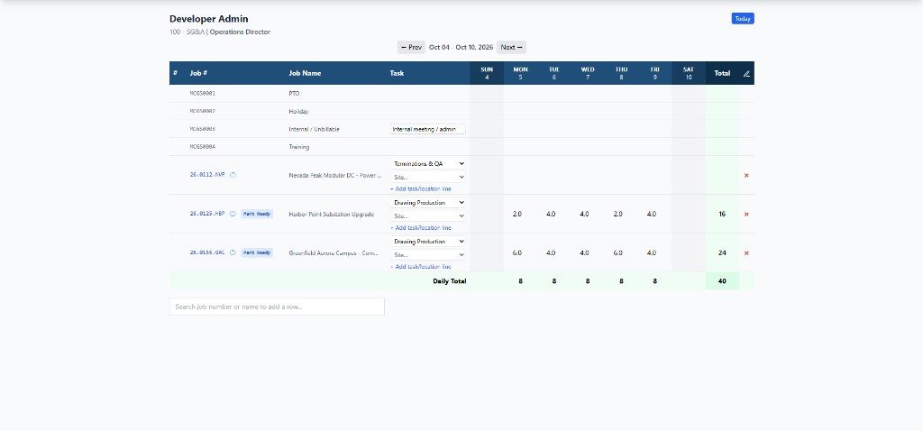Image resolution: width=923 pixels, height=431 pixels.
Task: Edit Friday hours 4.0 for Harbor Point
Action: [x=652, y=215]
